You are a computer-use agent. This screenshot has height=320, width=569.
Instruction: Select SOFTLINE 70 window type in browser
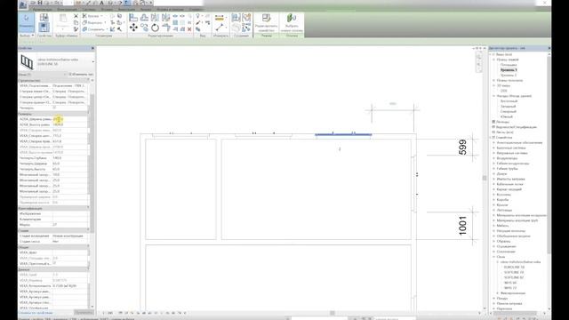[x=514, y=272]
